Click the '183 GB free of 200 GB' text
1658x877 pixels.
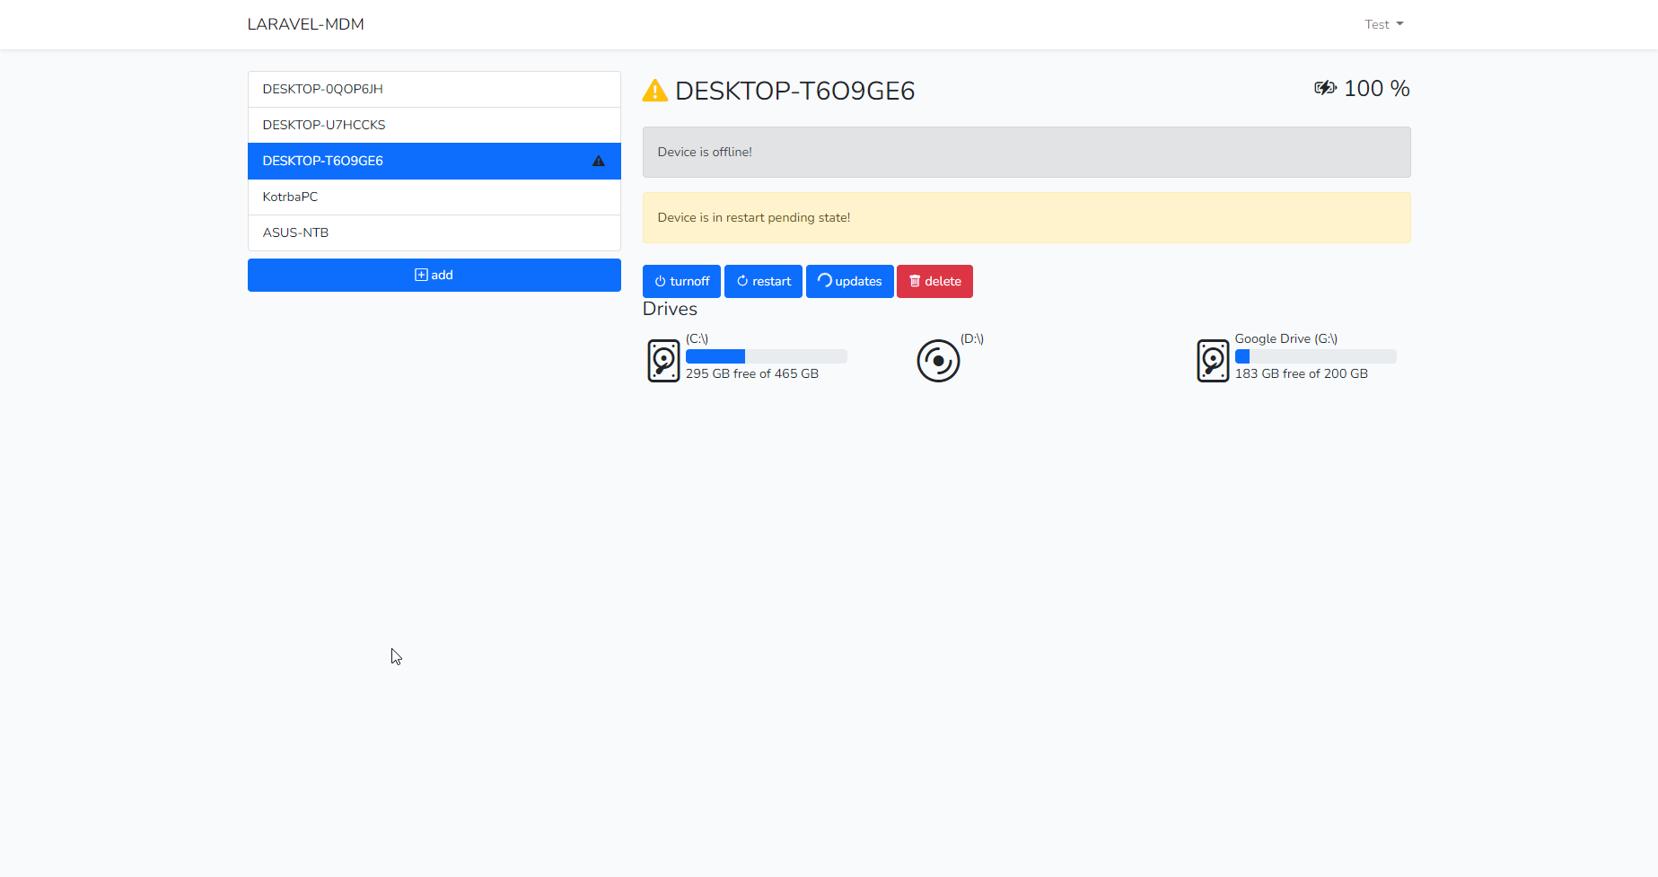[x=1302, y=373]
